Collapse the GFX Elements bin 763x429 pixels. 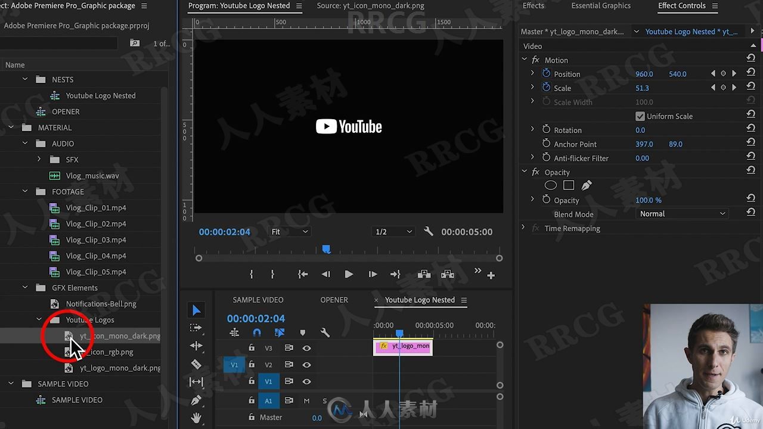point(25,287)
